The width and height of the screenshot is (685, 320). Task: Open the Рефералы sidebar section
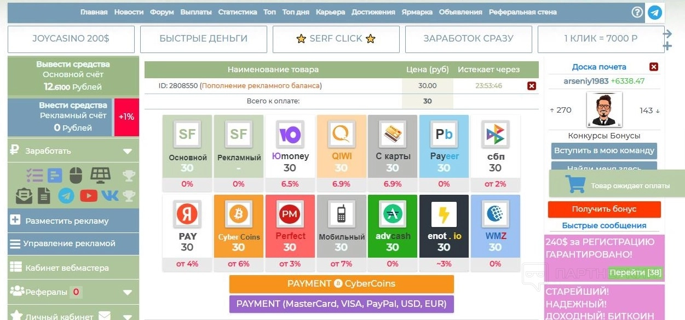coord(73,292)
